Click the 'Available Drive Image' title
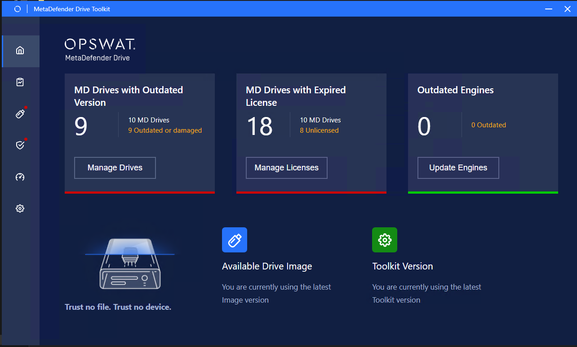 click(267, 266)
